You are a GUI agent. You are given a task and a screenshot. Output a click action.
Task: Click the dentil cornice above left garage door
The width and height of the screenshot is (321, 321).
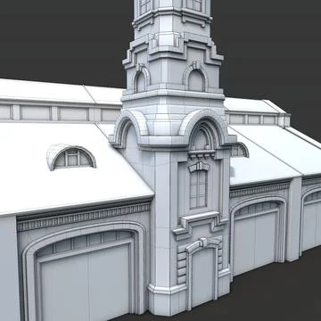pyautogui.click(x=84, y=217)
